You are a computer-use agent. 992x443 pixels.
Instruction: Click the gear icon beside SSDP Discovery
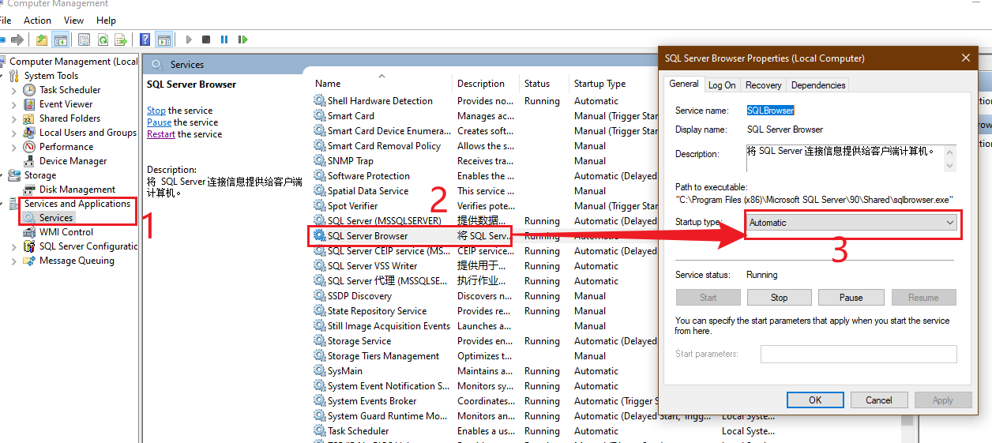319,296
